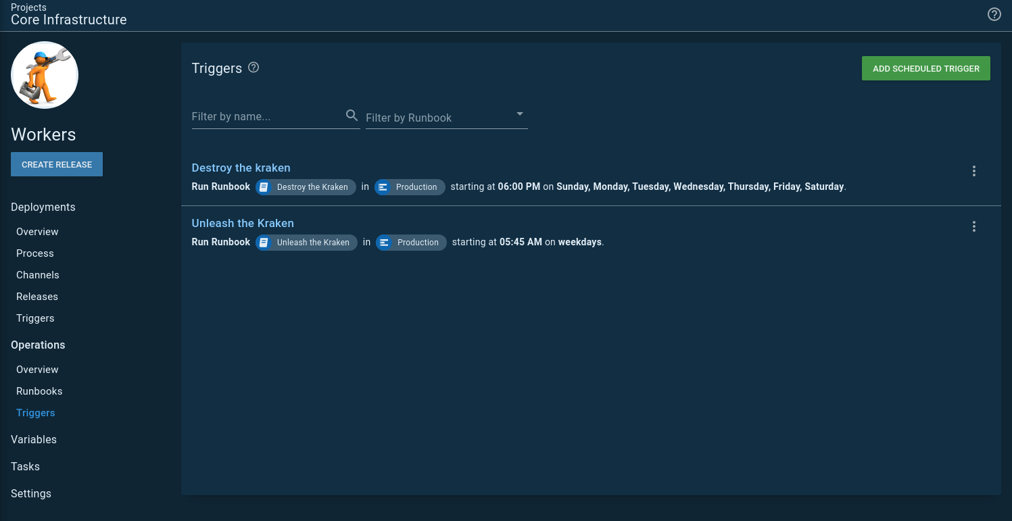Focus the Filter by name input field
The height and width of the screenshot is (521, 1012).
tap(267, 116)
